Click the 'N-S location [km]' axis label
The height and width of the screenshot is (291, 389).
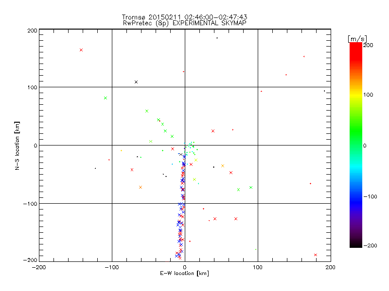pyautogui.click(x=17, y=146)
